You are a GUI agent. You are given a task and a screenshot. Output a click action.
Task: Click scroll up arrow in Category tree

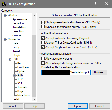[x=34, y=16]
